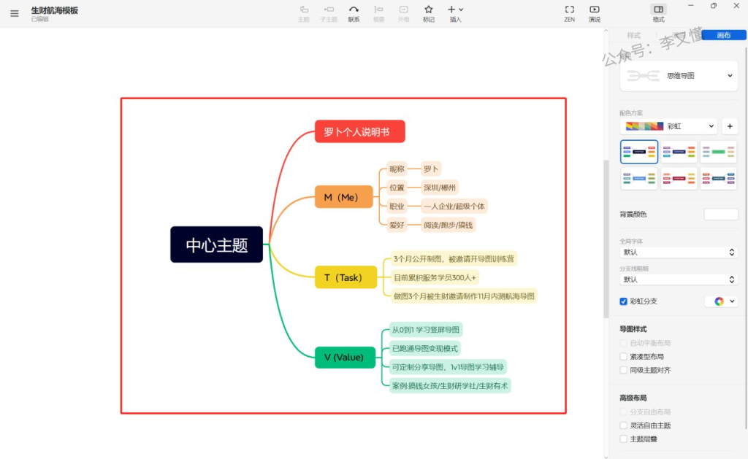Enable the 紧凑型布局 checkbox
Image resolution: width=748 pixels, height=459 pixels.
point(624,357)
